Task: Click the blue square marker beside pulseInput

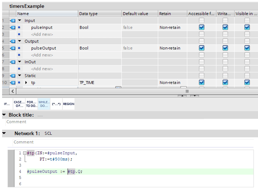Action: (x=19, y=28)
